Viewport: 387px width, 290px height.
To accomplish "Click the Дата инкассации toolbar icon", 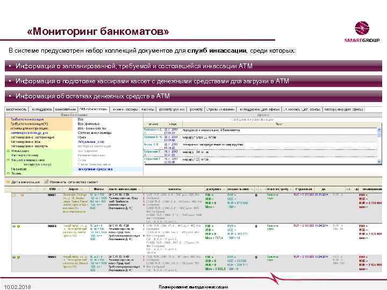I will click(8, 182).
